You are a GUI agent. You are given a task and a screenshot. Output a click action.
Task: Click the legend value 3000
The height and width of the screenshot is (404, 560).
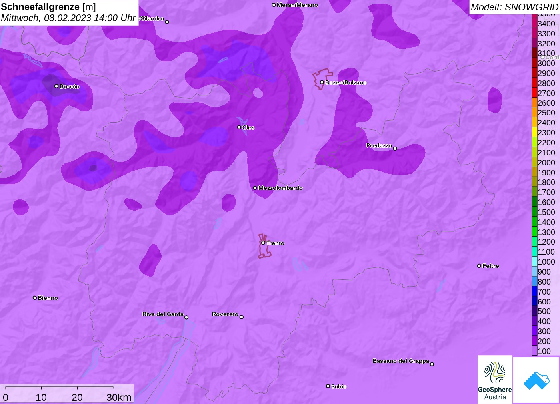[x=546, y=63]
